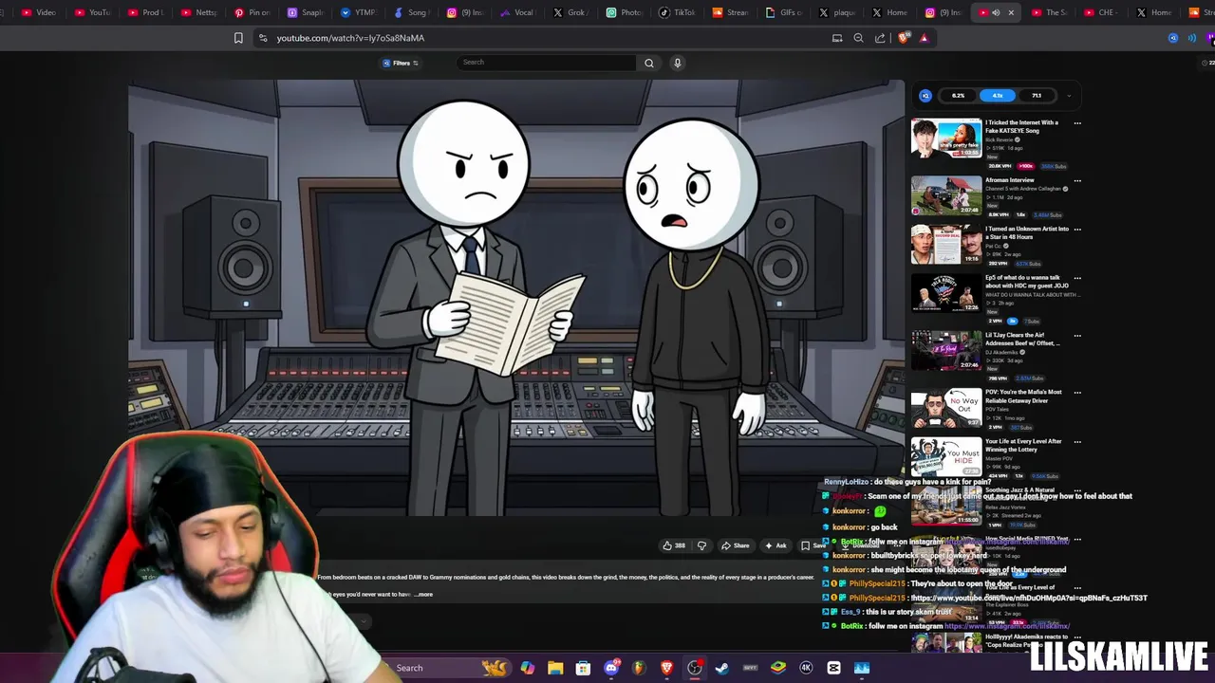Bookmark this page in the address bar

pos(238,38)
